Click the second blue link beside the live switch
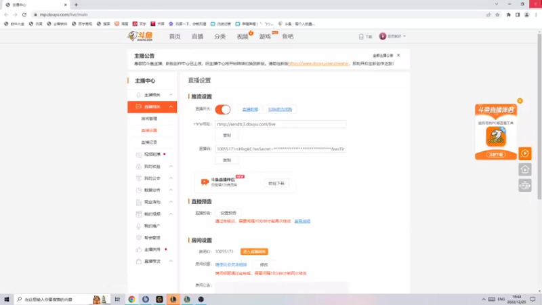 [280, 109]
